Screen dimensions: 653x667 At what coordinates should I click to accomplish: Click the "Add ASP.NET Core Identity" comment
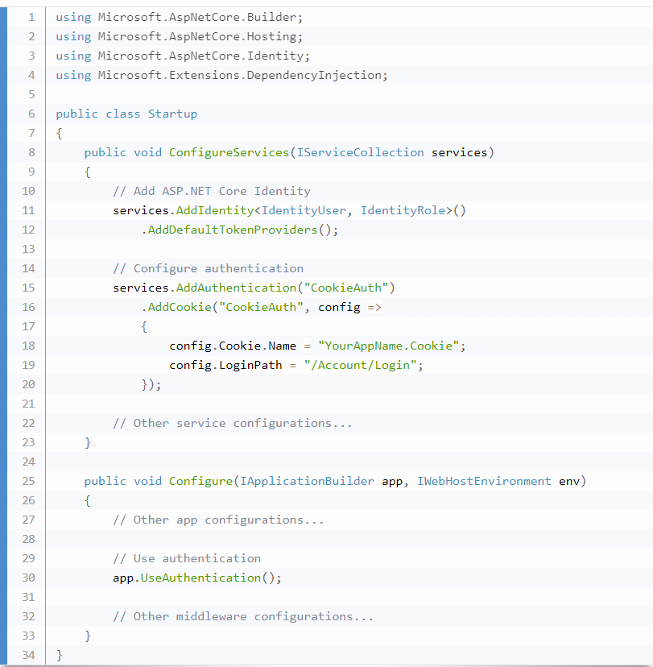(x=211, y=191)
